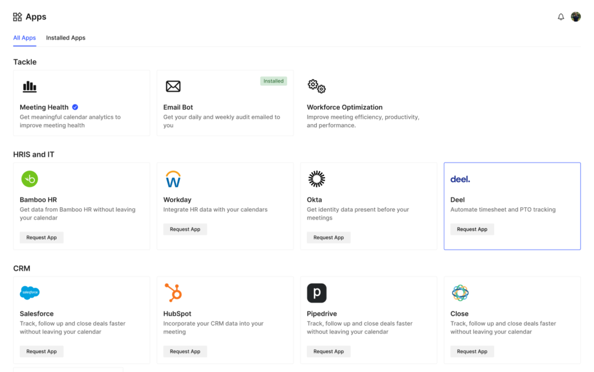The height and width of the screenshot is (372, 594).
Task: Click the HubSpot orange logo
Action: tap(173, 292)
